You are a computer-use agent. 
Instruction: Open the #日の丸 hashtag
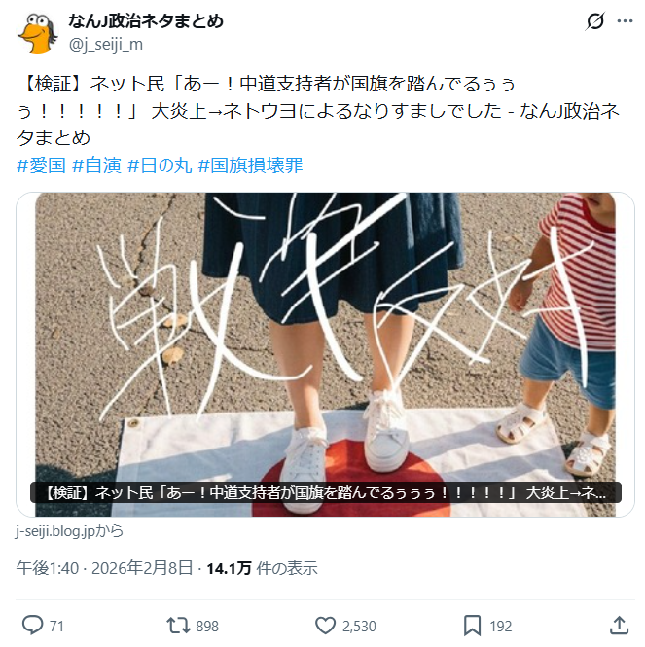[x=160, y=165]
